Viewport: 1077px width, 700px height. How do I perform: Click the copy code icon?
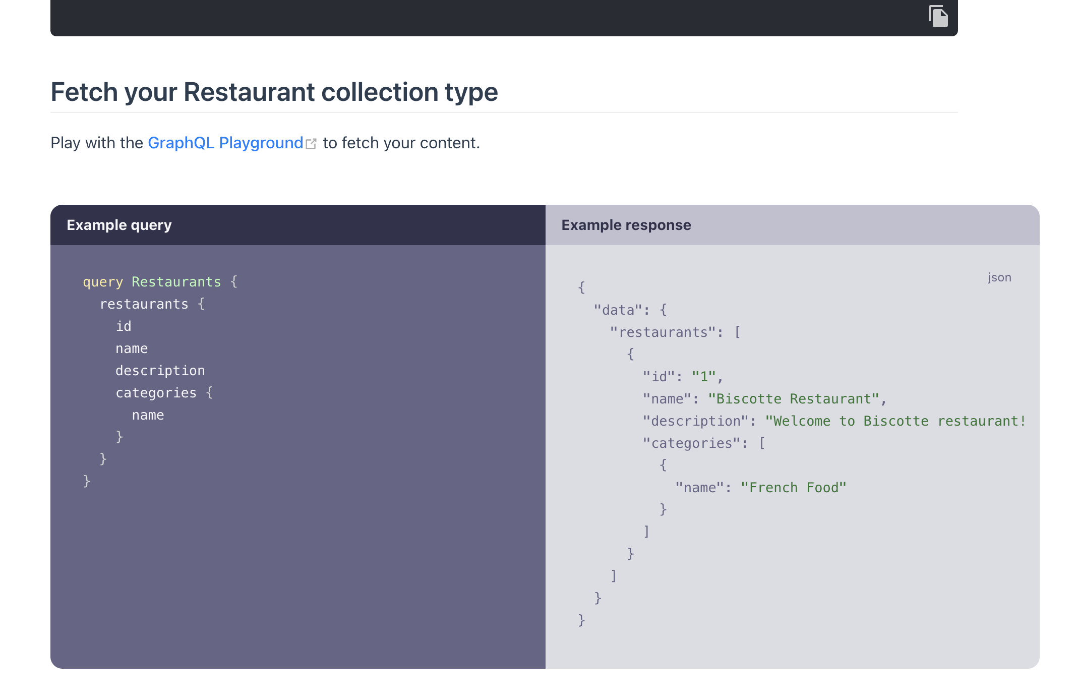pyautogui.click(x=938, y=17)
